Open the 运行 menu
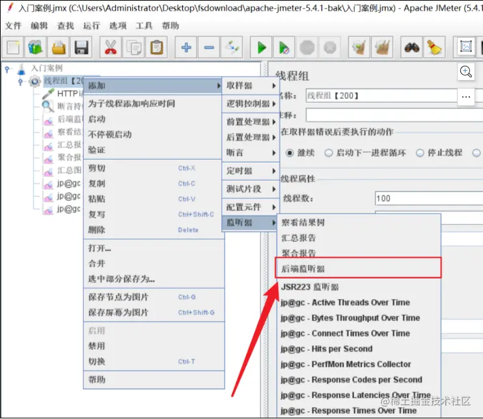This screenshot has width=483, height=419. pyautogui.click(x=92, y=25)
